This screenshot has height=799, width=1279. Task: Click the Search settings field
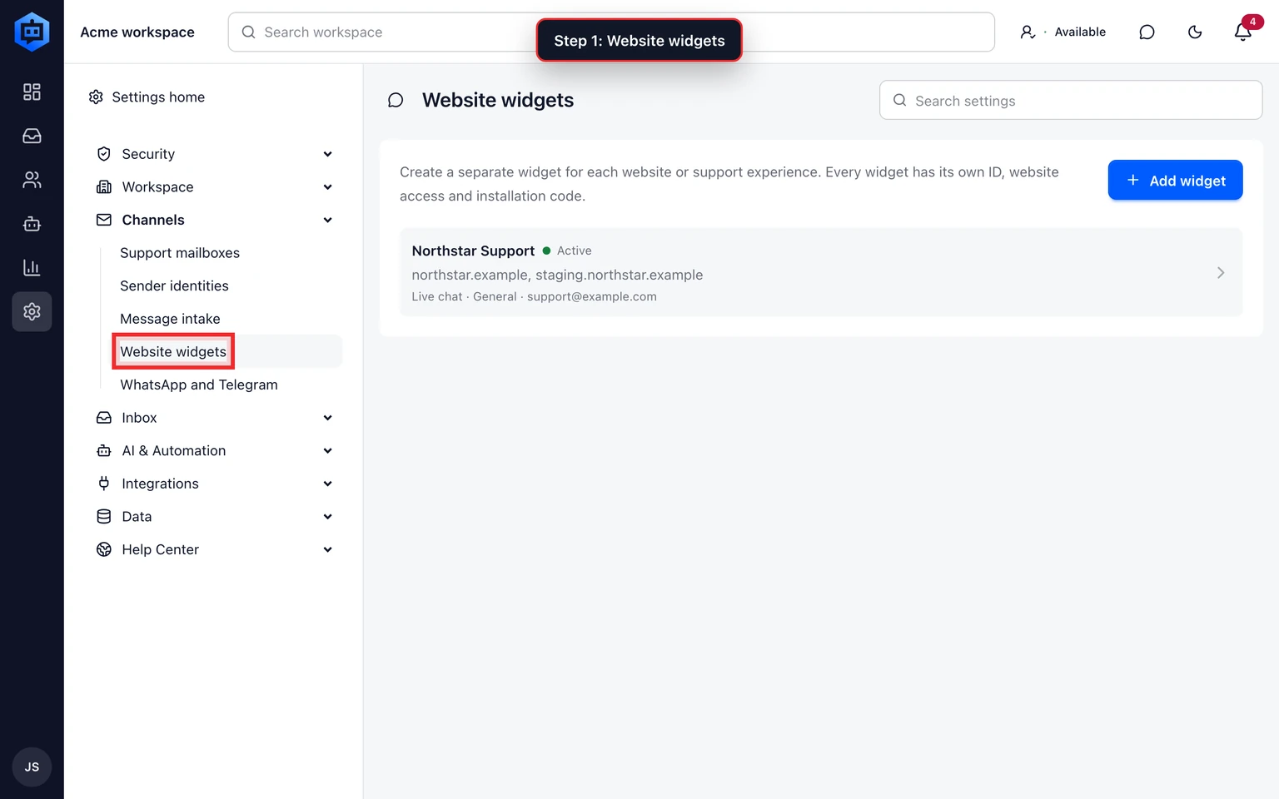pos(1071,101)
